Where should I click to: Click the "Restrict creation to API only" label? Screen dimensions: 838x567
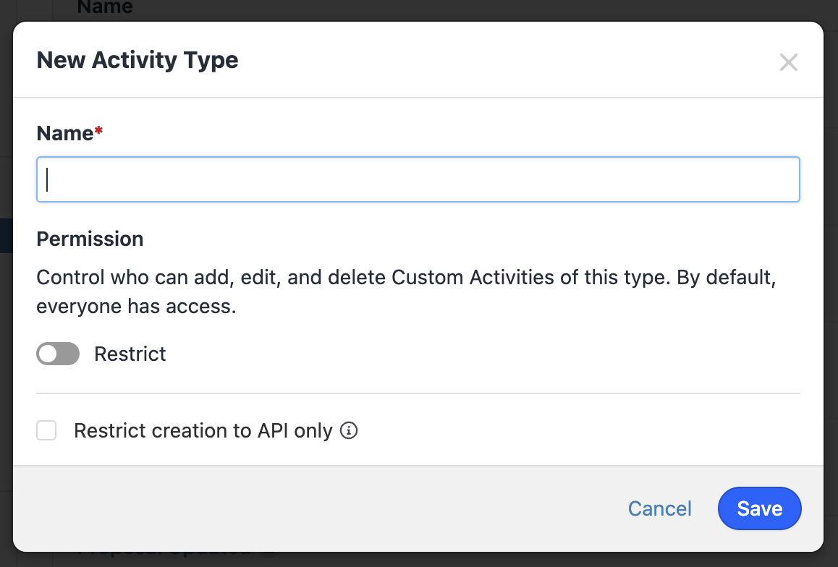(203, 431)
